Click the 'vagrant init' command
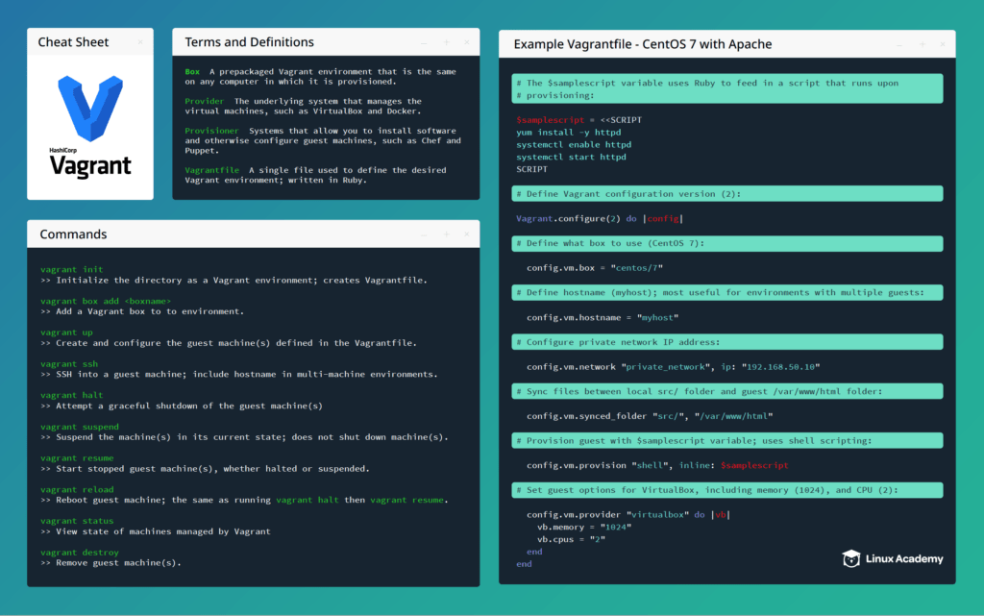984x616 pixels. click(x=71, y=269)
